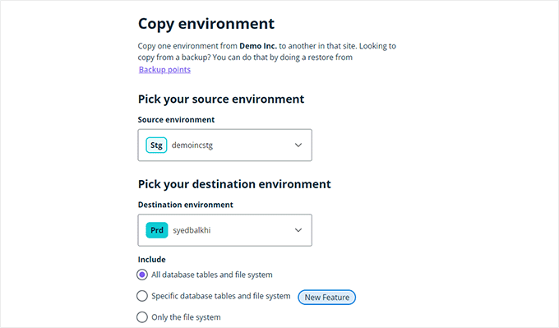The width and height of the screenshot is (559, 328).
Task: Click the chevron in Destination environment box
Action: (298, 230)
